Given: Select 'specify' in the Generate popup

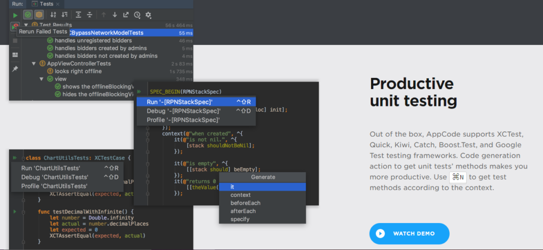Looking at the screenshot, I should point(262,219).
